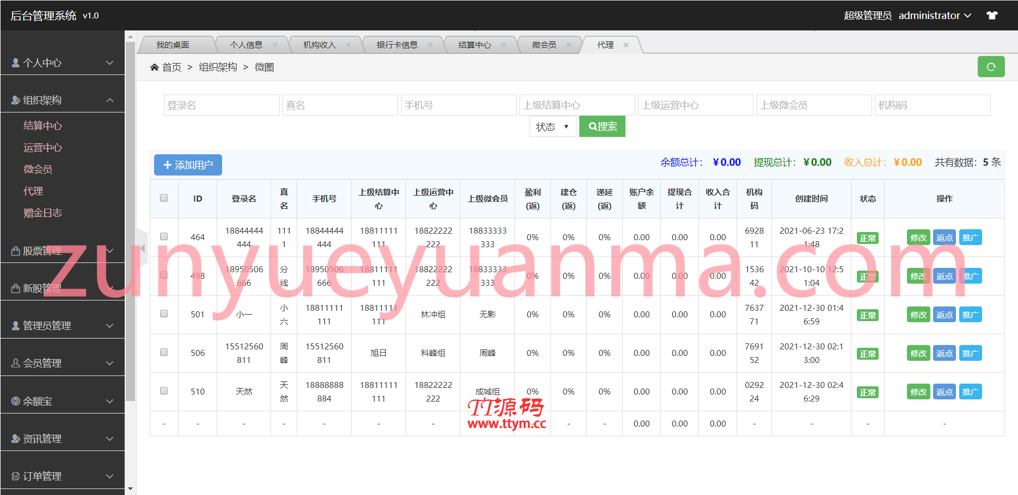Click 推广 for row 501

pos(970,315)
